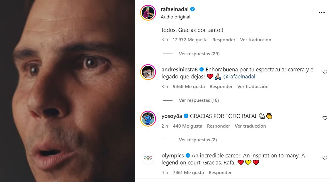Viewport: 331px width, 182px height.
Task: Reply to andresiniesta8's comment via Responder
Action: point(221,87)
